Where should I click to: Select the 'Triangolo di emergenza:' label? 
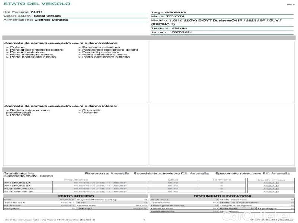[236, 206]
